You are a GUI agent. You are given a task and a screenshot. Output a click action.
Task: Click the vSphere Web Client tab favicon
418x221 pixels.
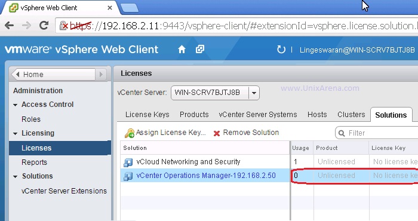click(14, 8)
